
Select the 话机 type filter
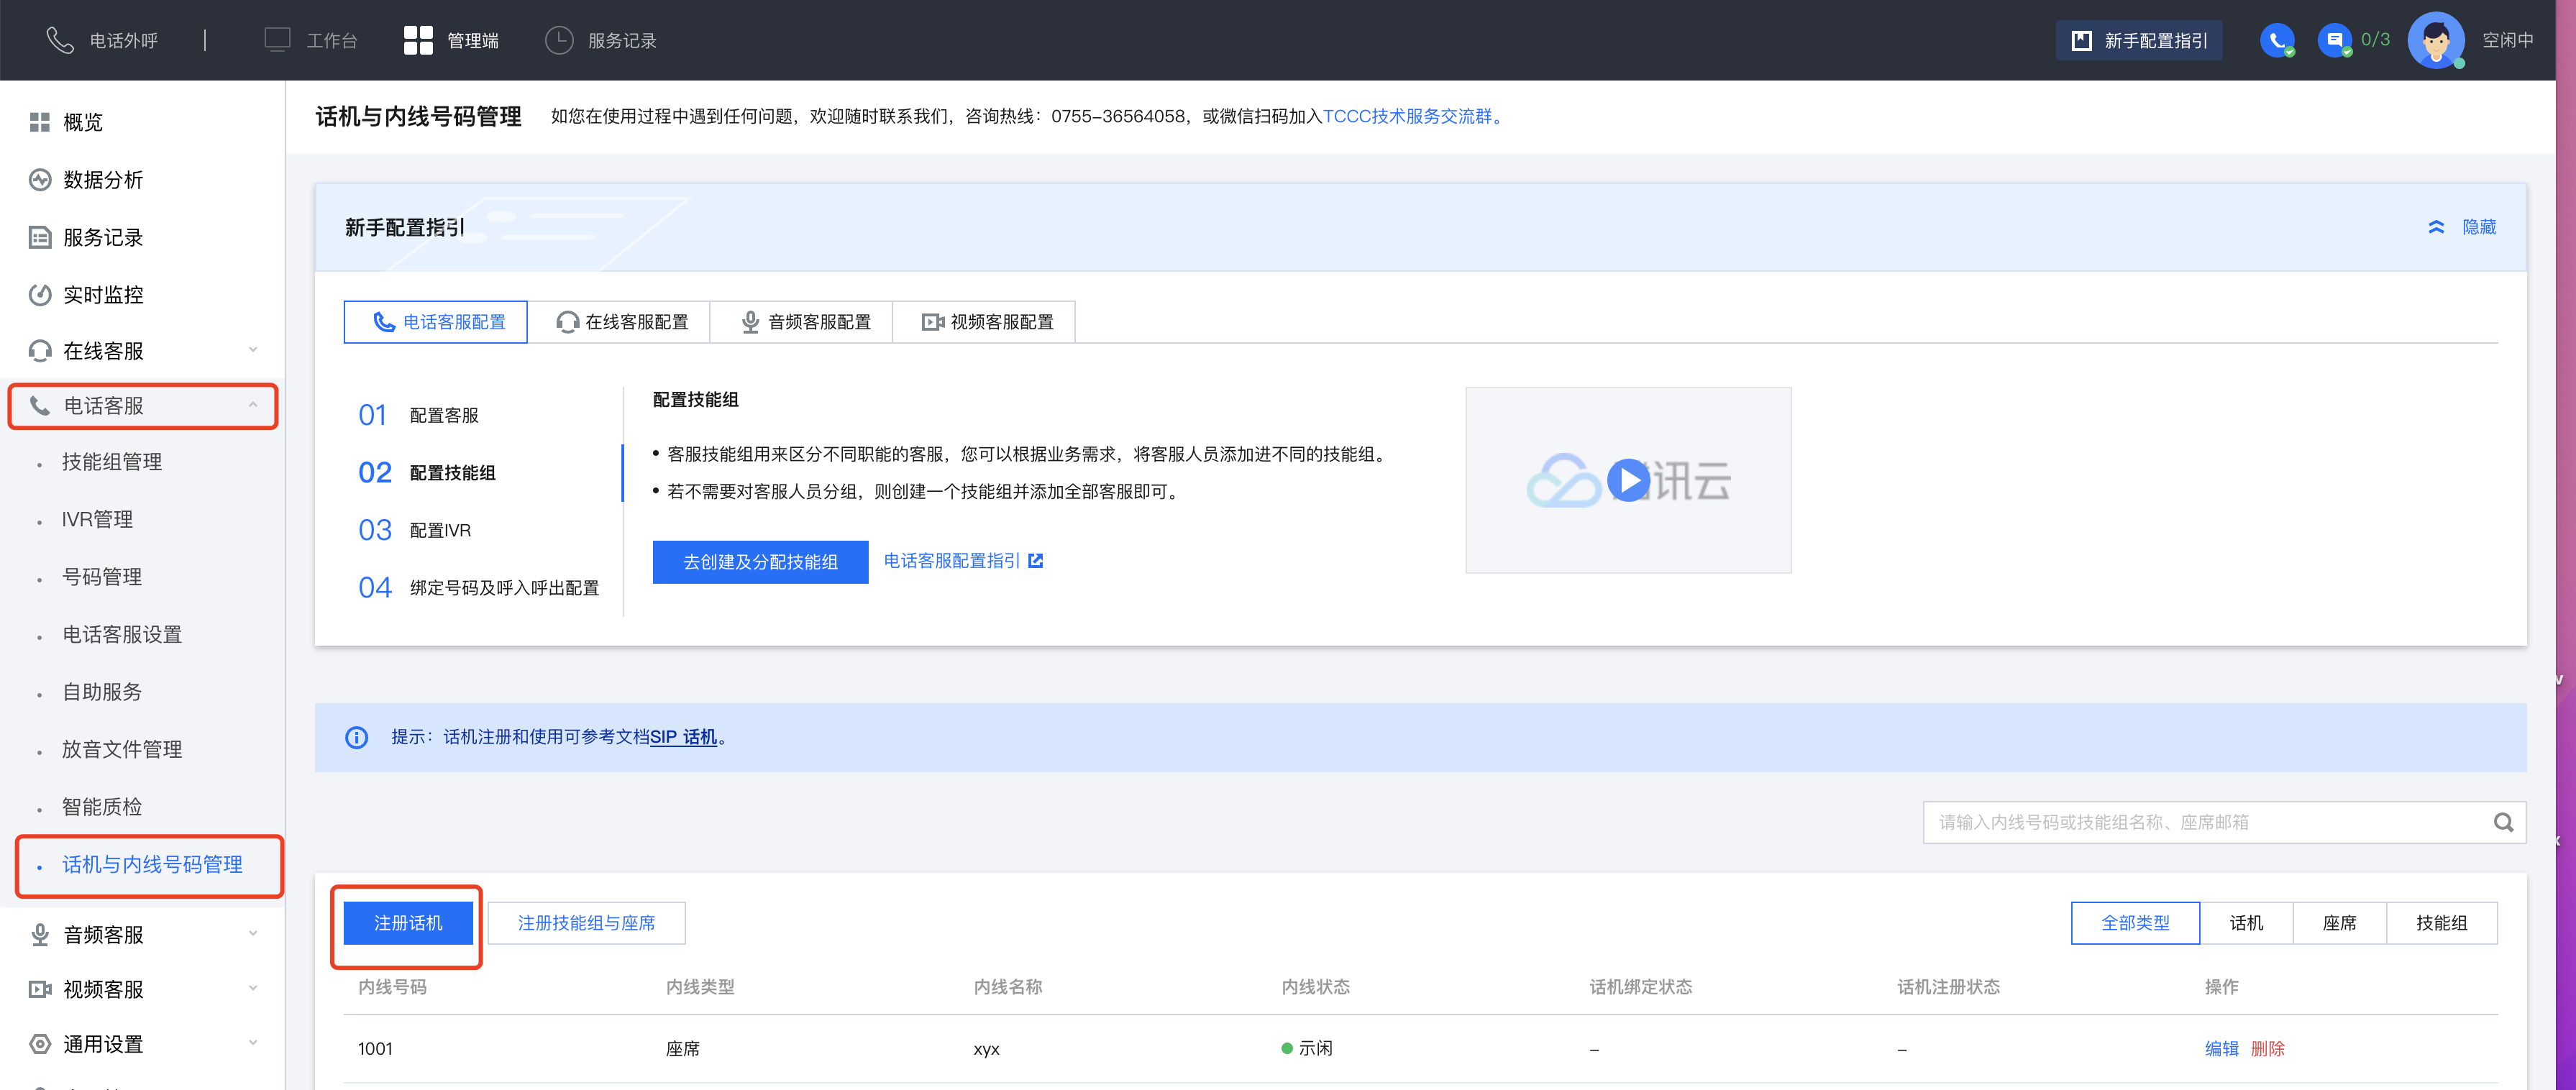point(2246,923)
